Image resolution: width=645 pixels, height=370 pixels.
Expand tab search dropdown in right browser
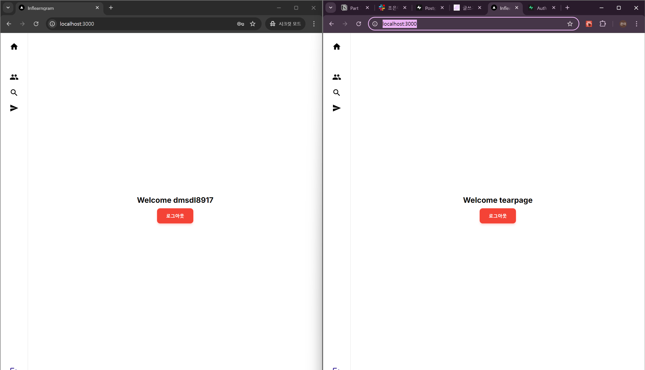tap(330, 8)
